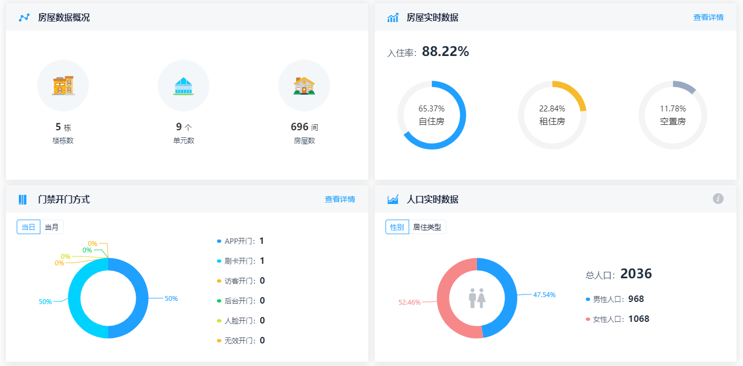Select the 居住类型 tab
743x366 pixels.
pos(427,227)
